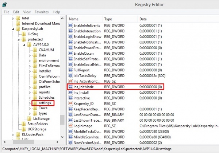Select the Internet Download Mana key
Image resolution: width=219 pixels, height=153 pixels.
click(41, 23)
